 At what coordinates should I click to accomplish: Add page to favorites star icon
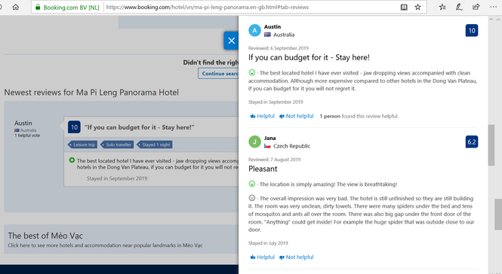tap(417, 7)
